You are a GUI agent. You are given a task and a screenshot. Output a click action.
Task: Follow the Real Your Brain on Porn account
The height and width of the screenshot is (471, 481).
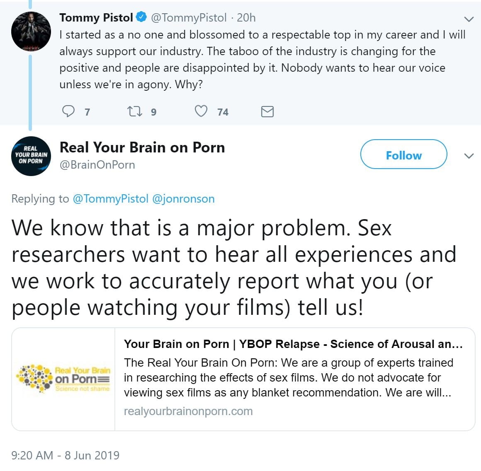[x=403, y=155]
